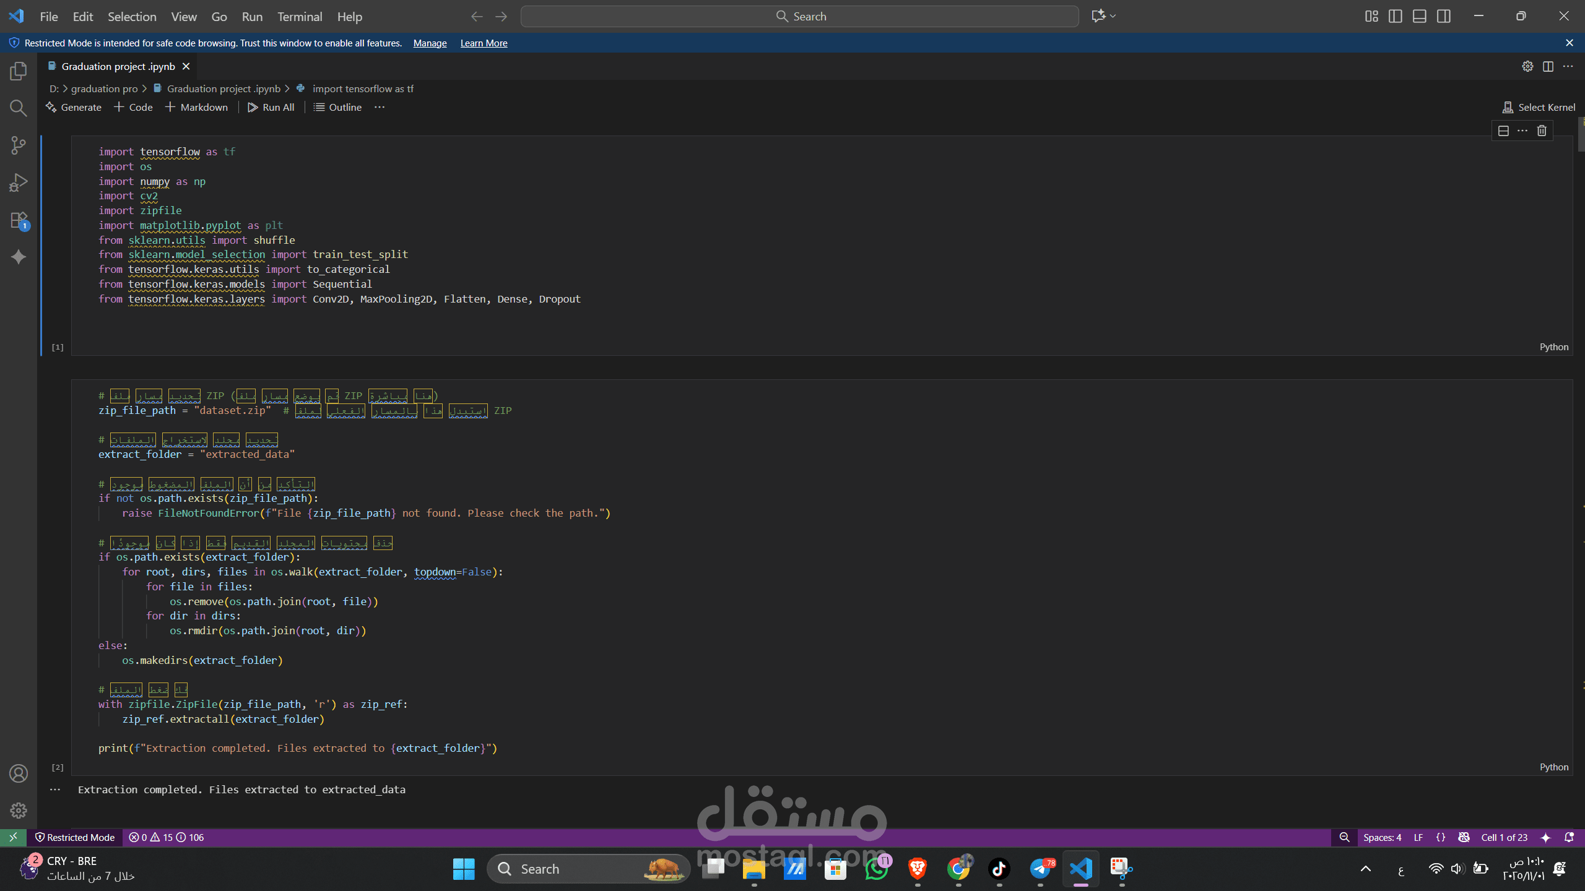Open the Explorer view in activity bar
Screen dimensions: 1585x891
pyautogui.click(x=19, y=71)
